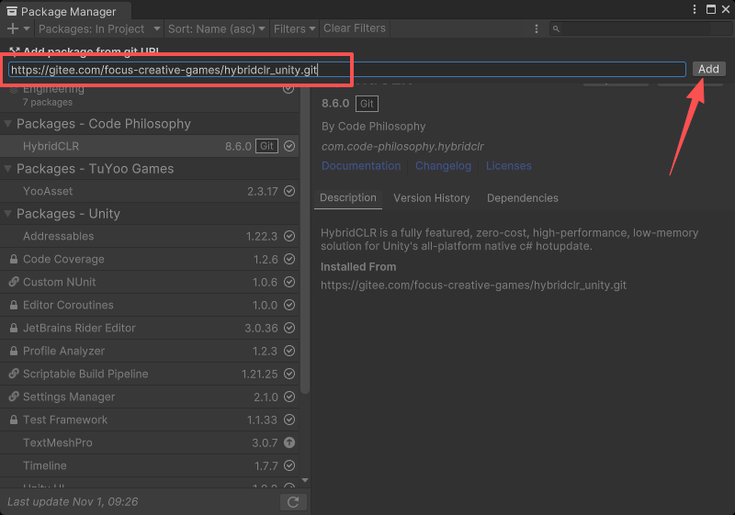
Task: Click the plus add-package icon
Action: (13, 28)
